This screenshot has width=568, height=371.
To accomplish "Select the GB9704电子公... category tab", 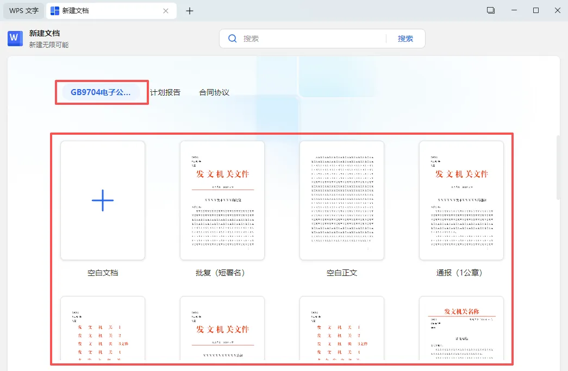I will 101,92.
